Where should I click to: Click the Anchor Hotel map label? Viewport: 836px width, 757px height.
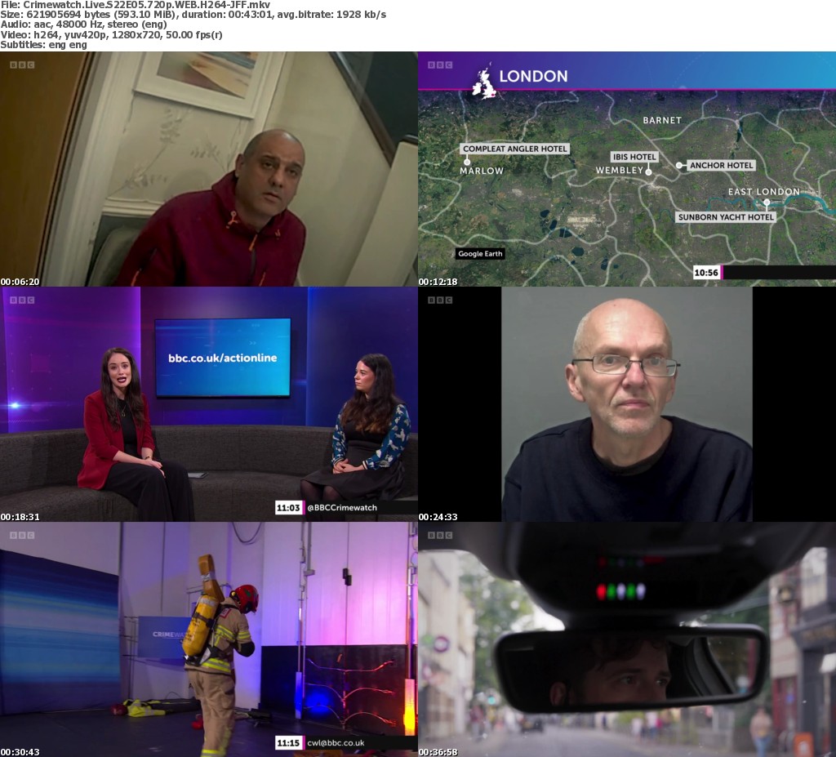pos(720,166)
